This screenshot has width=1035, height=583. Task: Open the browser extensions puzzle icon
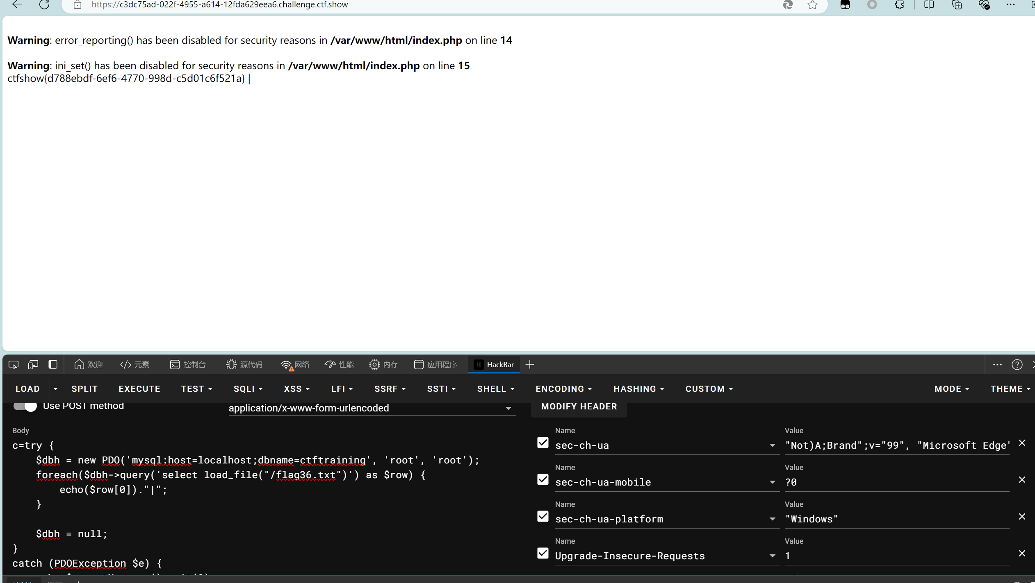pyautogui.click(x=899, y=5)
